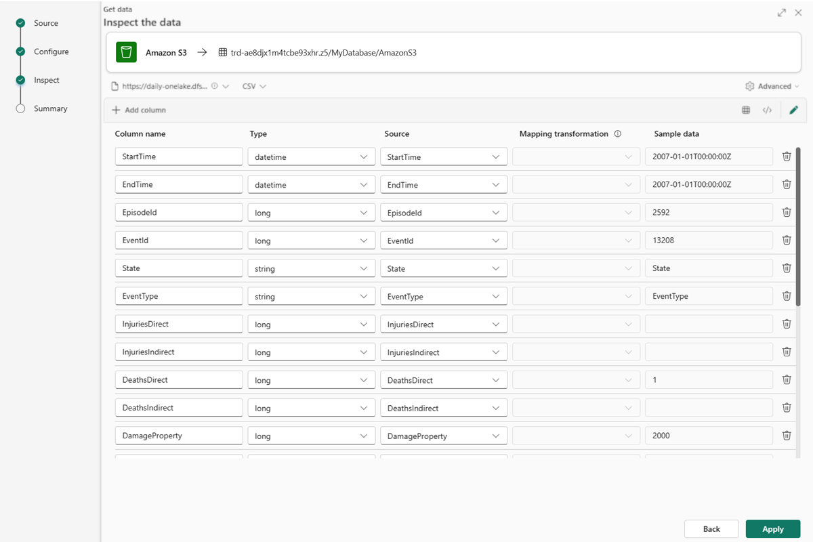
Task: Click the Apply button
Action: [x=772, y=529]
